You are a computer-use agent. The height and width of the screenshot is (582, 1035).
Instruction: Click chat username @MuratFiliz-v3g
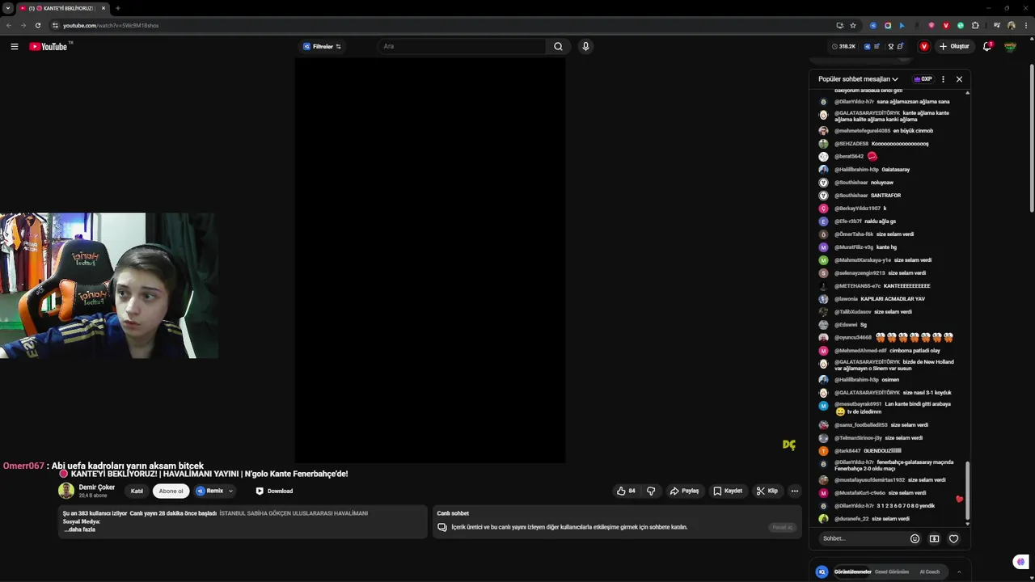point(854,247)
